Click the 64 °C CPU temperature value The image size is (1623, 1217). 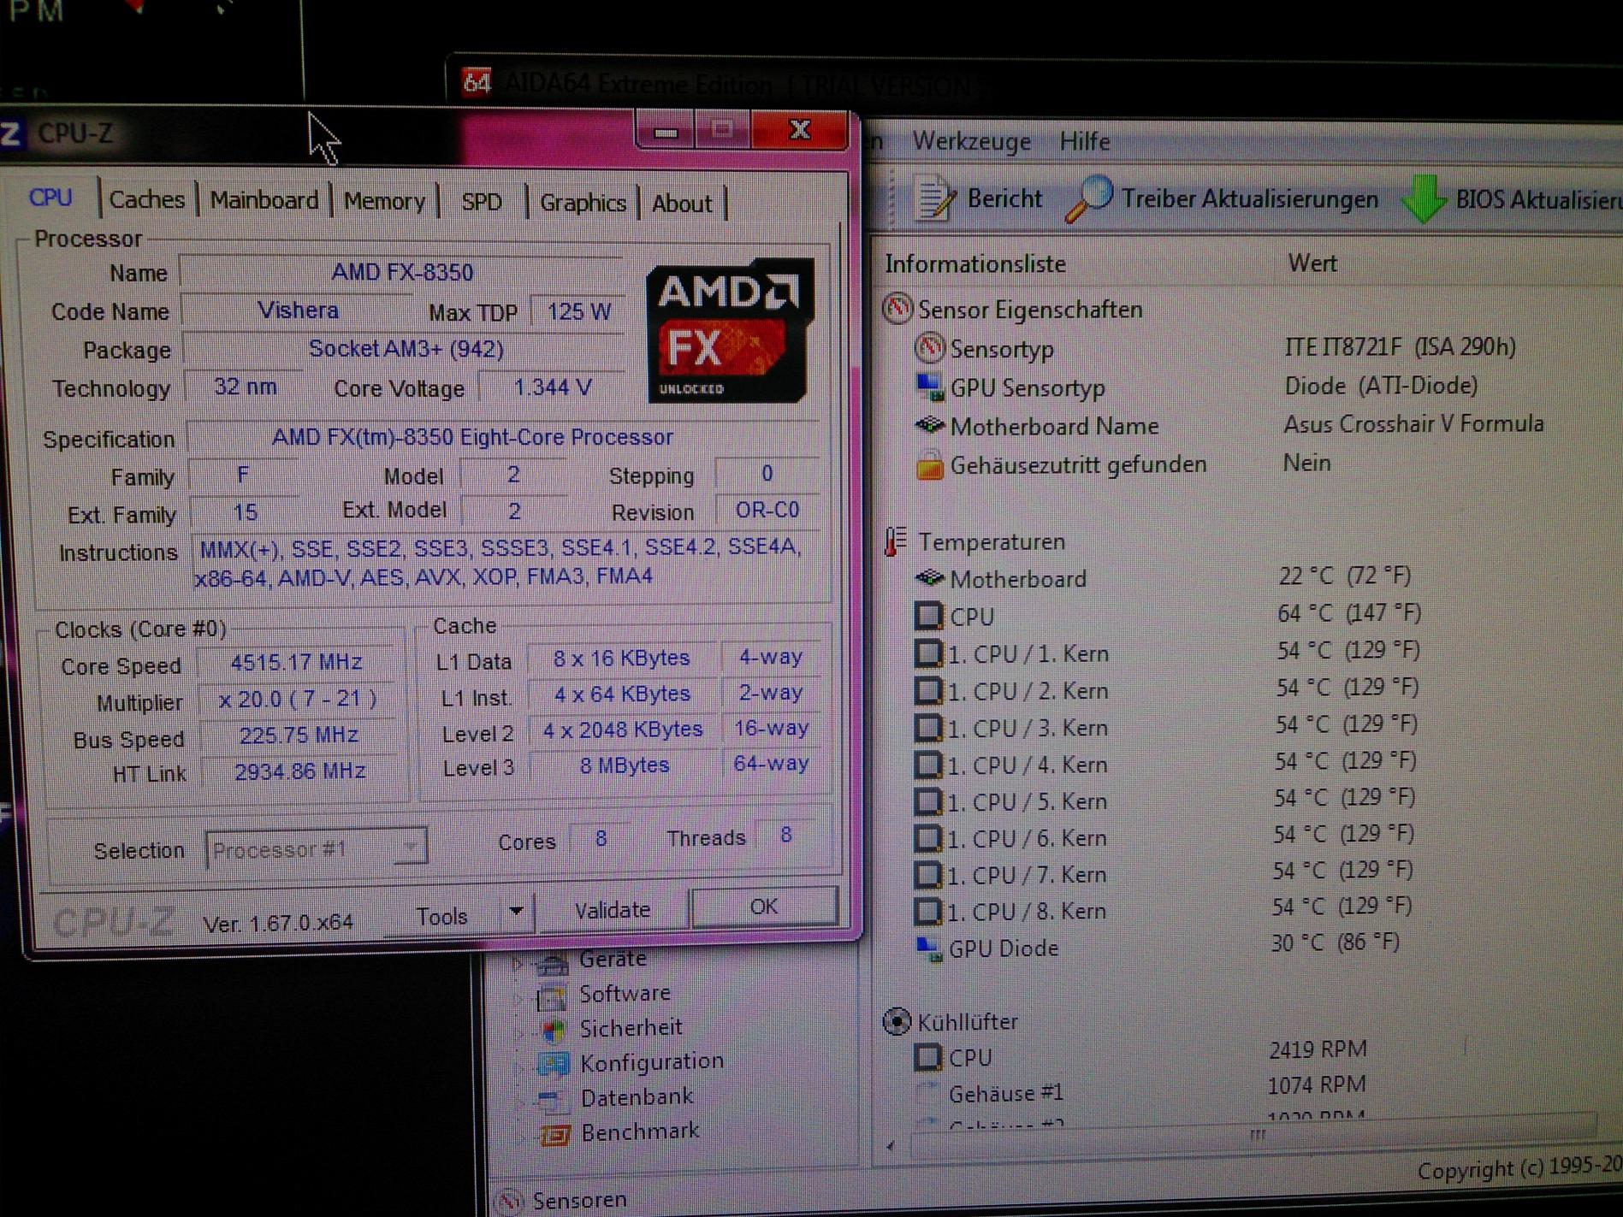pyautogui.click(x=1349, y=612)
